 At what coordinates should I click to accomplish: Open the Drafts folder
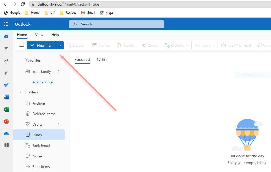tap(39, 124)
